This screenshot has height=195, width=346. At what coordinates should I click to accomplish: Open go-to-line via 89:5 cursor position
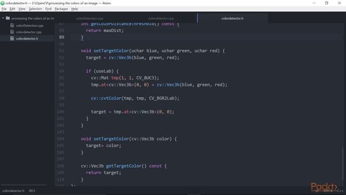32,191
